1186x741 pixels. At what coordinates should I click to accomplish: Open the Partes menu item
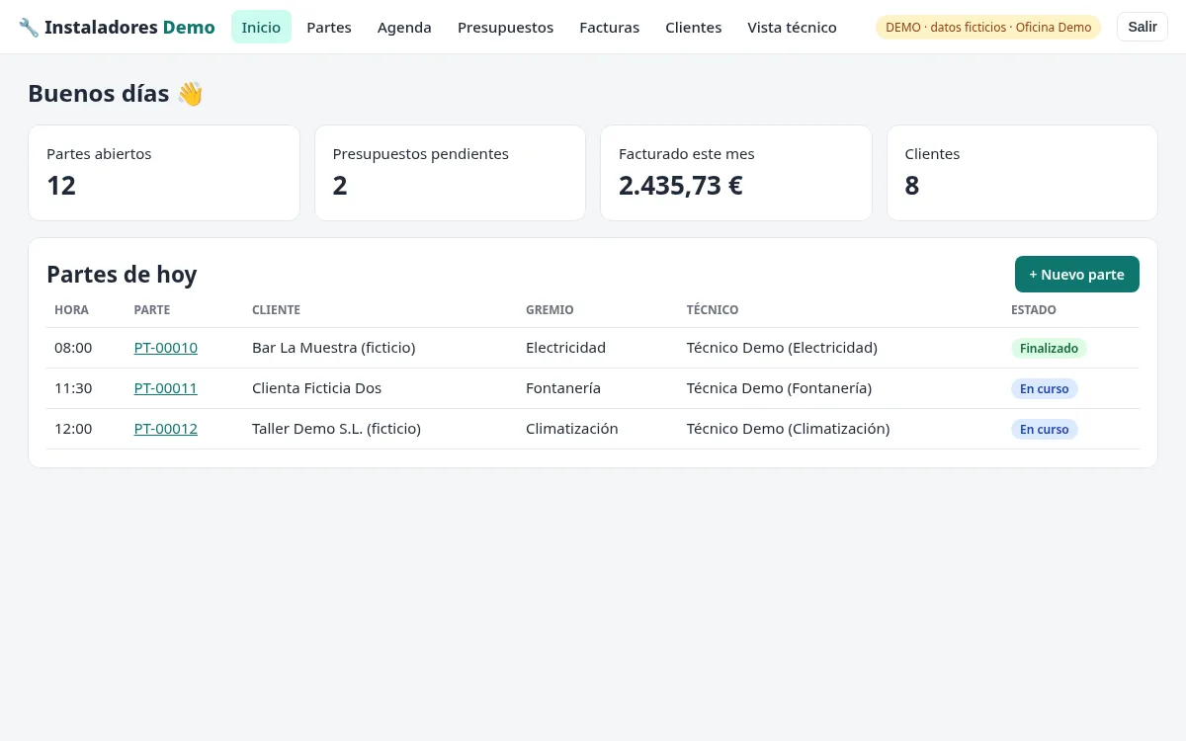click(x=329, y=28)
